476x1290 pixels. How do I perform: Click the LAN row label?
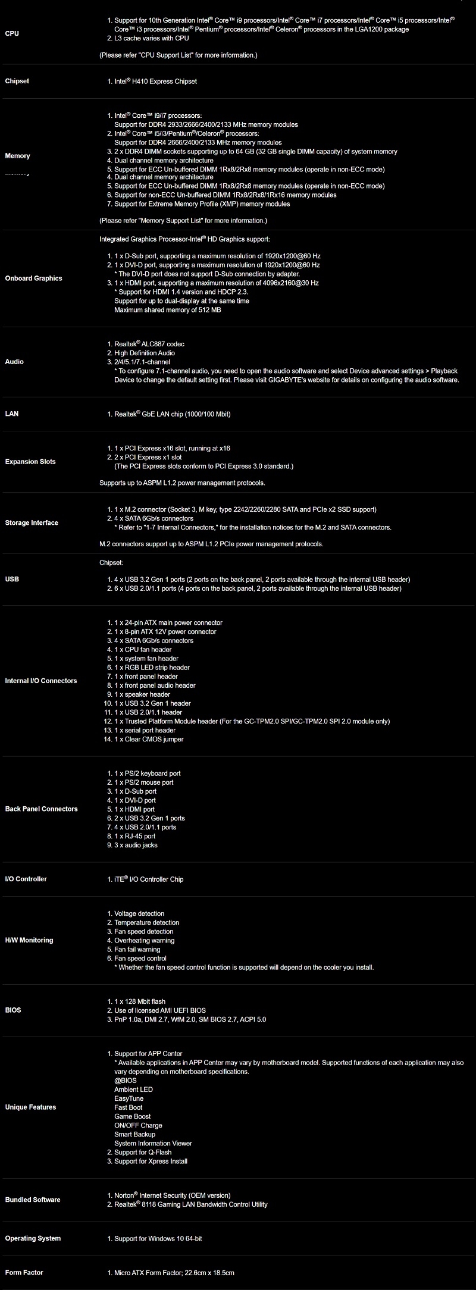[12, 414]
